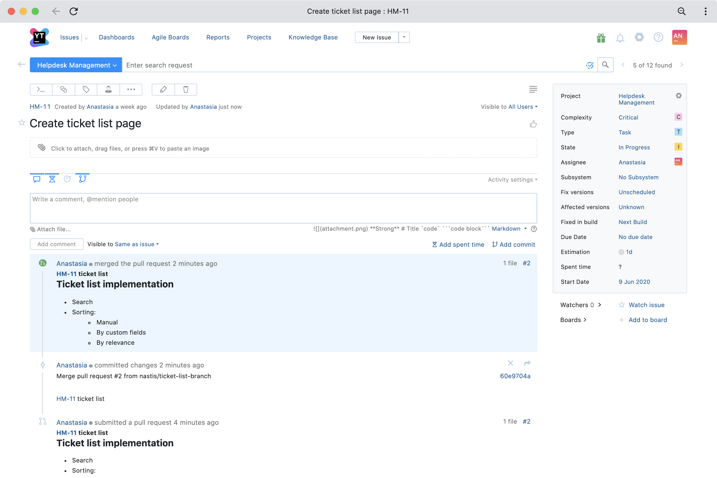Image resolution: width=717 pixels, height=478 pixels.
Task: Toggle the text view mode lines icon
Action: point(533,89)
